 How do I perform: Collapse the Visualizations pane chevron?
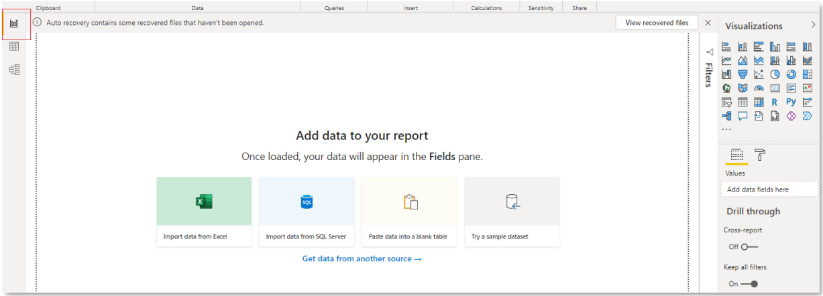[813, 25]
